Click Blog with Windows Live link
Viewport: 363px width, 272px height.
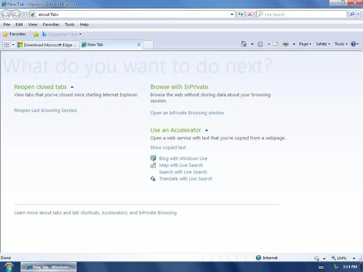183,158
